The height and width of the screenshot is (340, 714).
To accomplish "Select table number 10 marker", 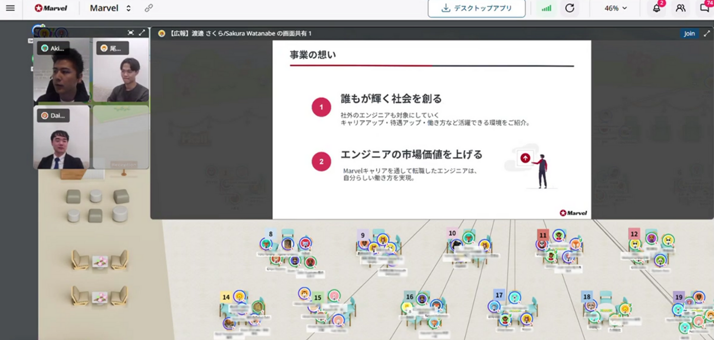I will [x=452, y=233].
